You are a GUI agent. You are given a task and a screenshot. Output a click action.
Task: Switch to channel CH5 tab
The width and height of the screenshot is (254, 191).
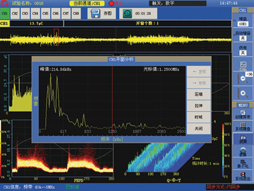point(45,13)
